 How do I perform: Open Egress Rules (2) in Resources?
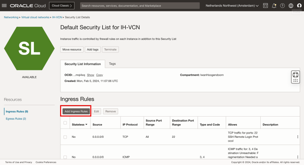[x=16, y=119]
